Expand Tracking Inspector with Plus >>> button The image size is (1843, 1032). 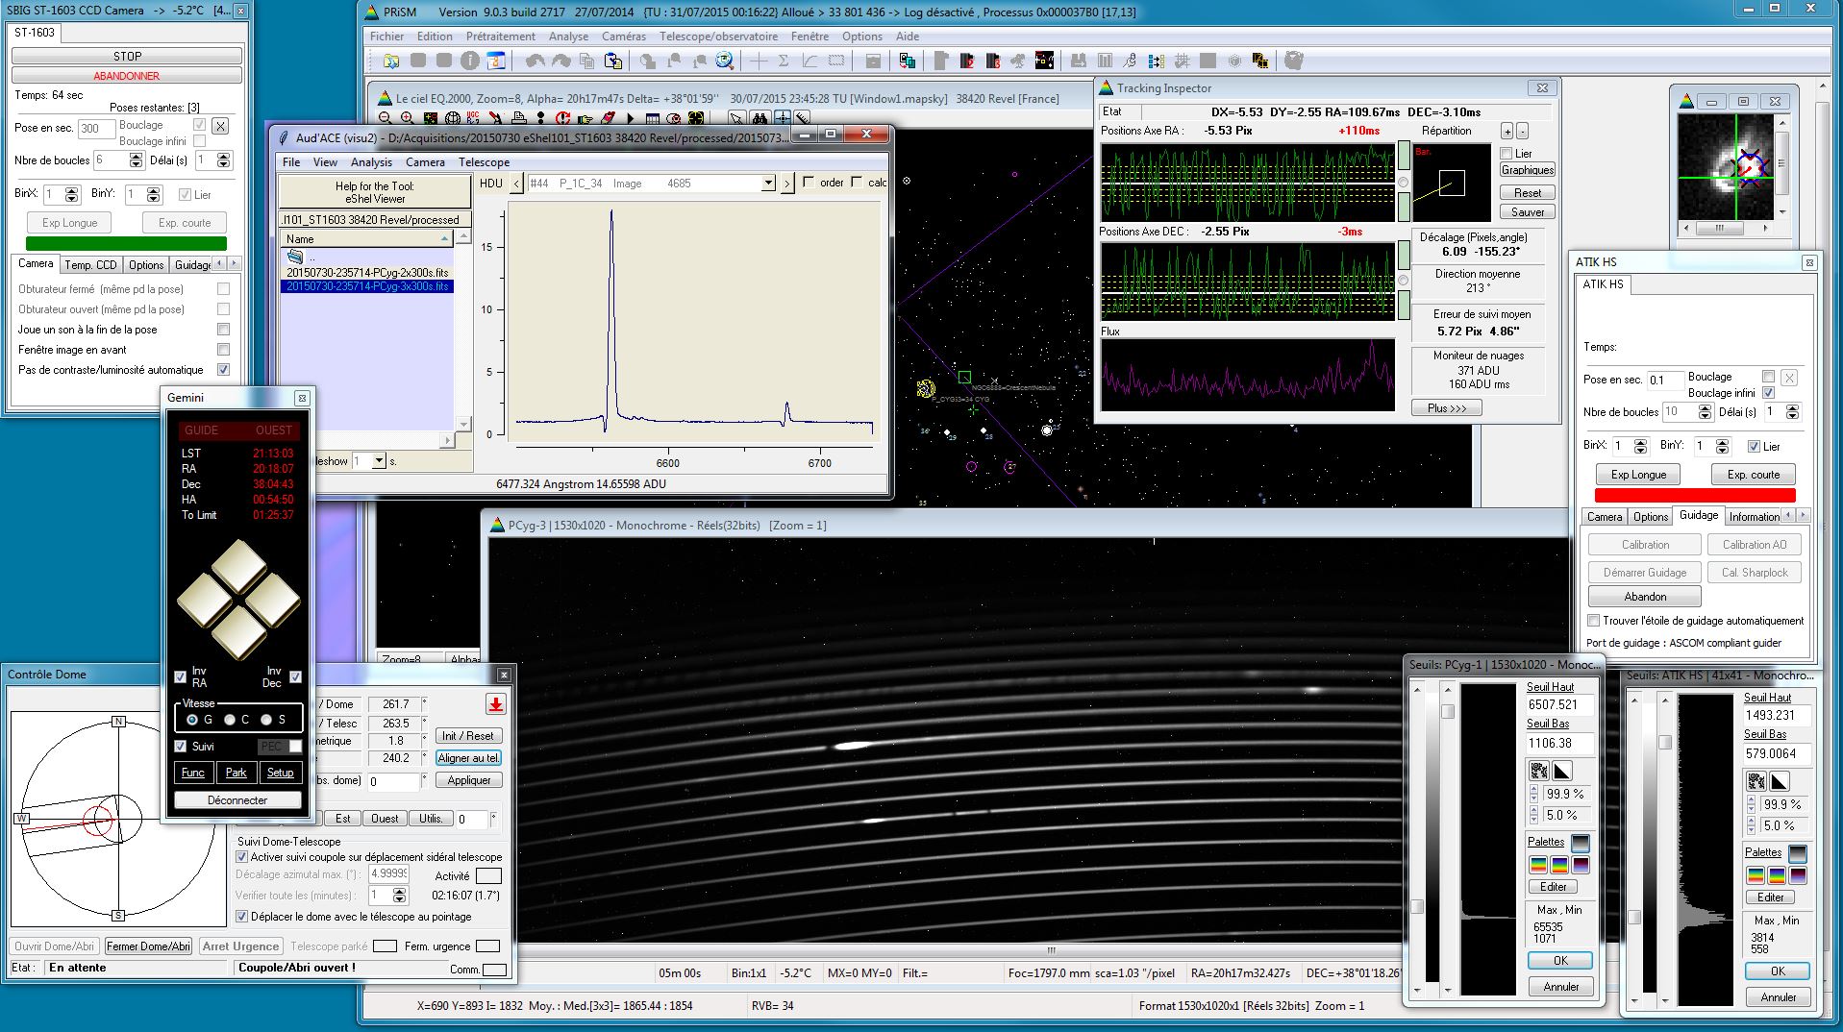pyautogui.click(x=1446, y=408)
